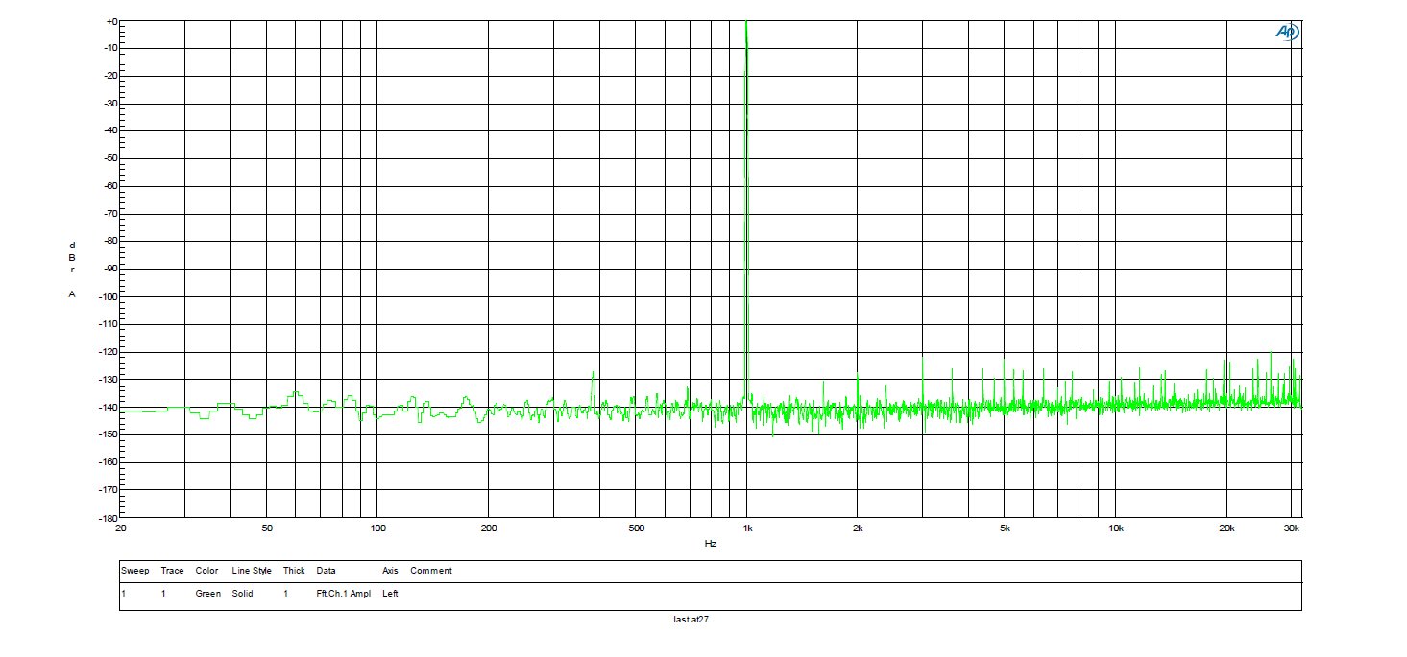Click the value 1 under Thick column

tap(285, 594)
